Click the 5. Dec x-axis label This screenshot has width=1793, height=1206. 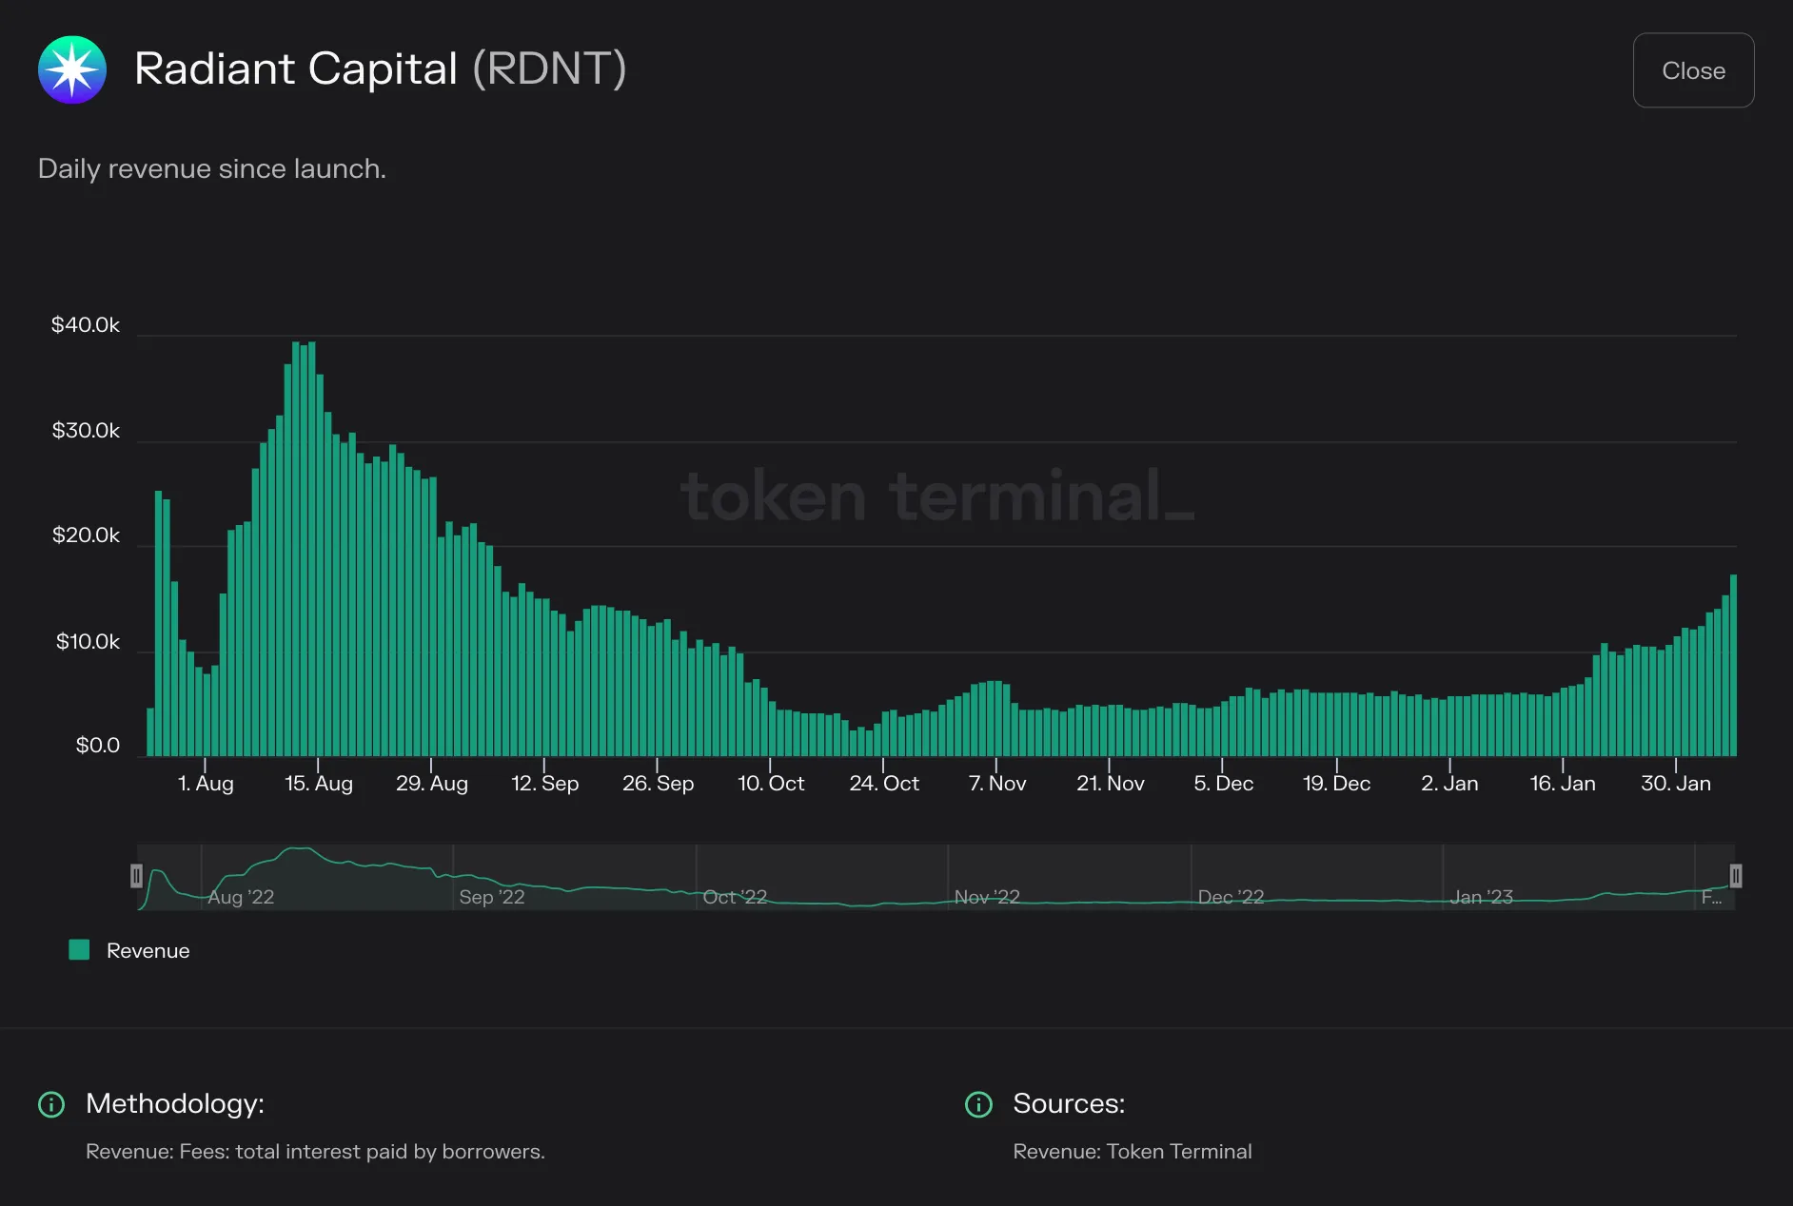[1224, 783]
